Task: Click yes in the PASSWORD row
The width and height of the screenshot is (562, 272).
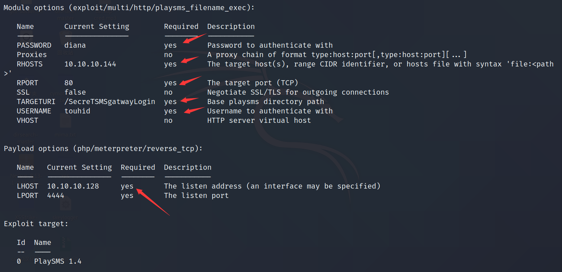Action: pyautogui.click(x=170, y=46)
